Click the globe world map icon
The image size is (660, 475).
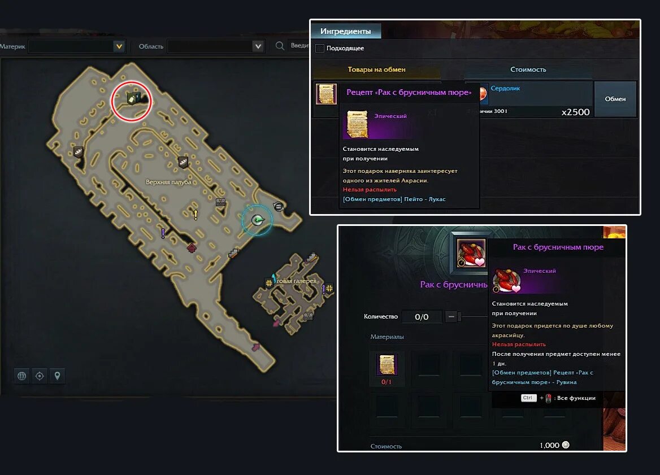22,376
